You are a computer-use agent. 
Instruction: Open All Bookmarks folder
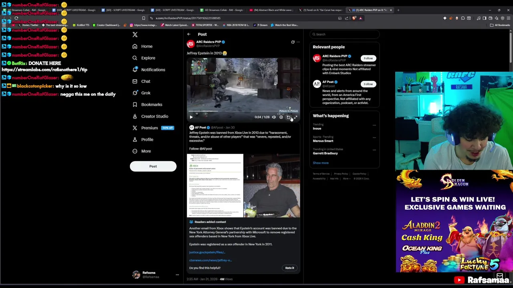501,25
